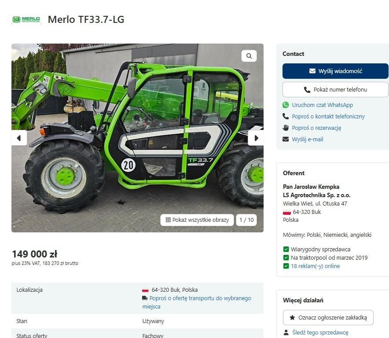Click the star icon in bookmark button
The width and height of the screenshot is (389, 338).
(292, 317)
